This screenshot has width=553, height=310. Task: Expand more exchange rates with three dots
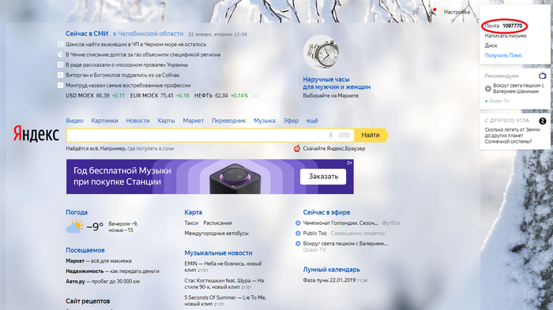pyautogui.click(x=256, y=95)
